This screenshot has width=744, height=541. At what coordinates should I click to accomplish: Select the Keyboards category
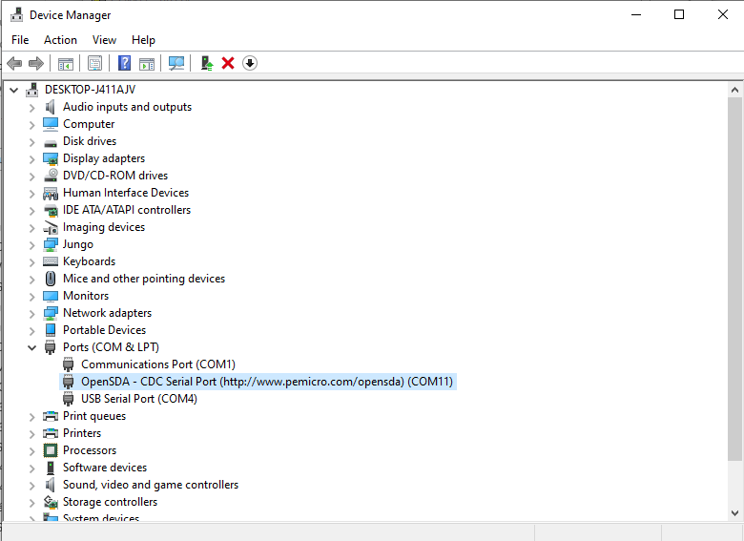(x=89, y=261)
